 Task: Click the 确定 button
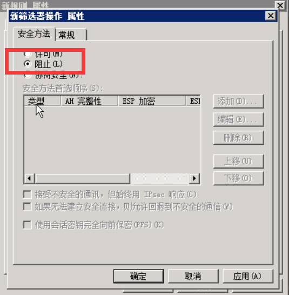point(139,276)
